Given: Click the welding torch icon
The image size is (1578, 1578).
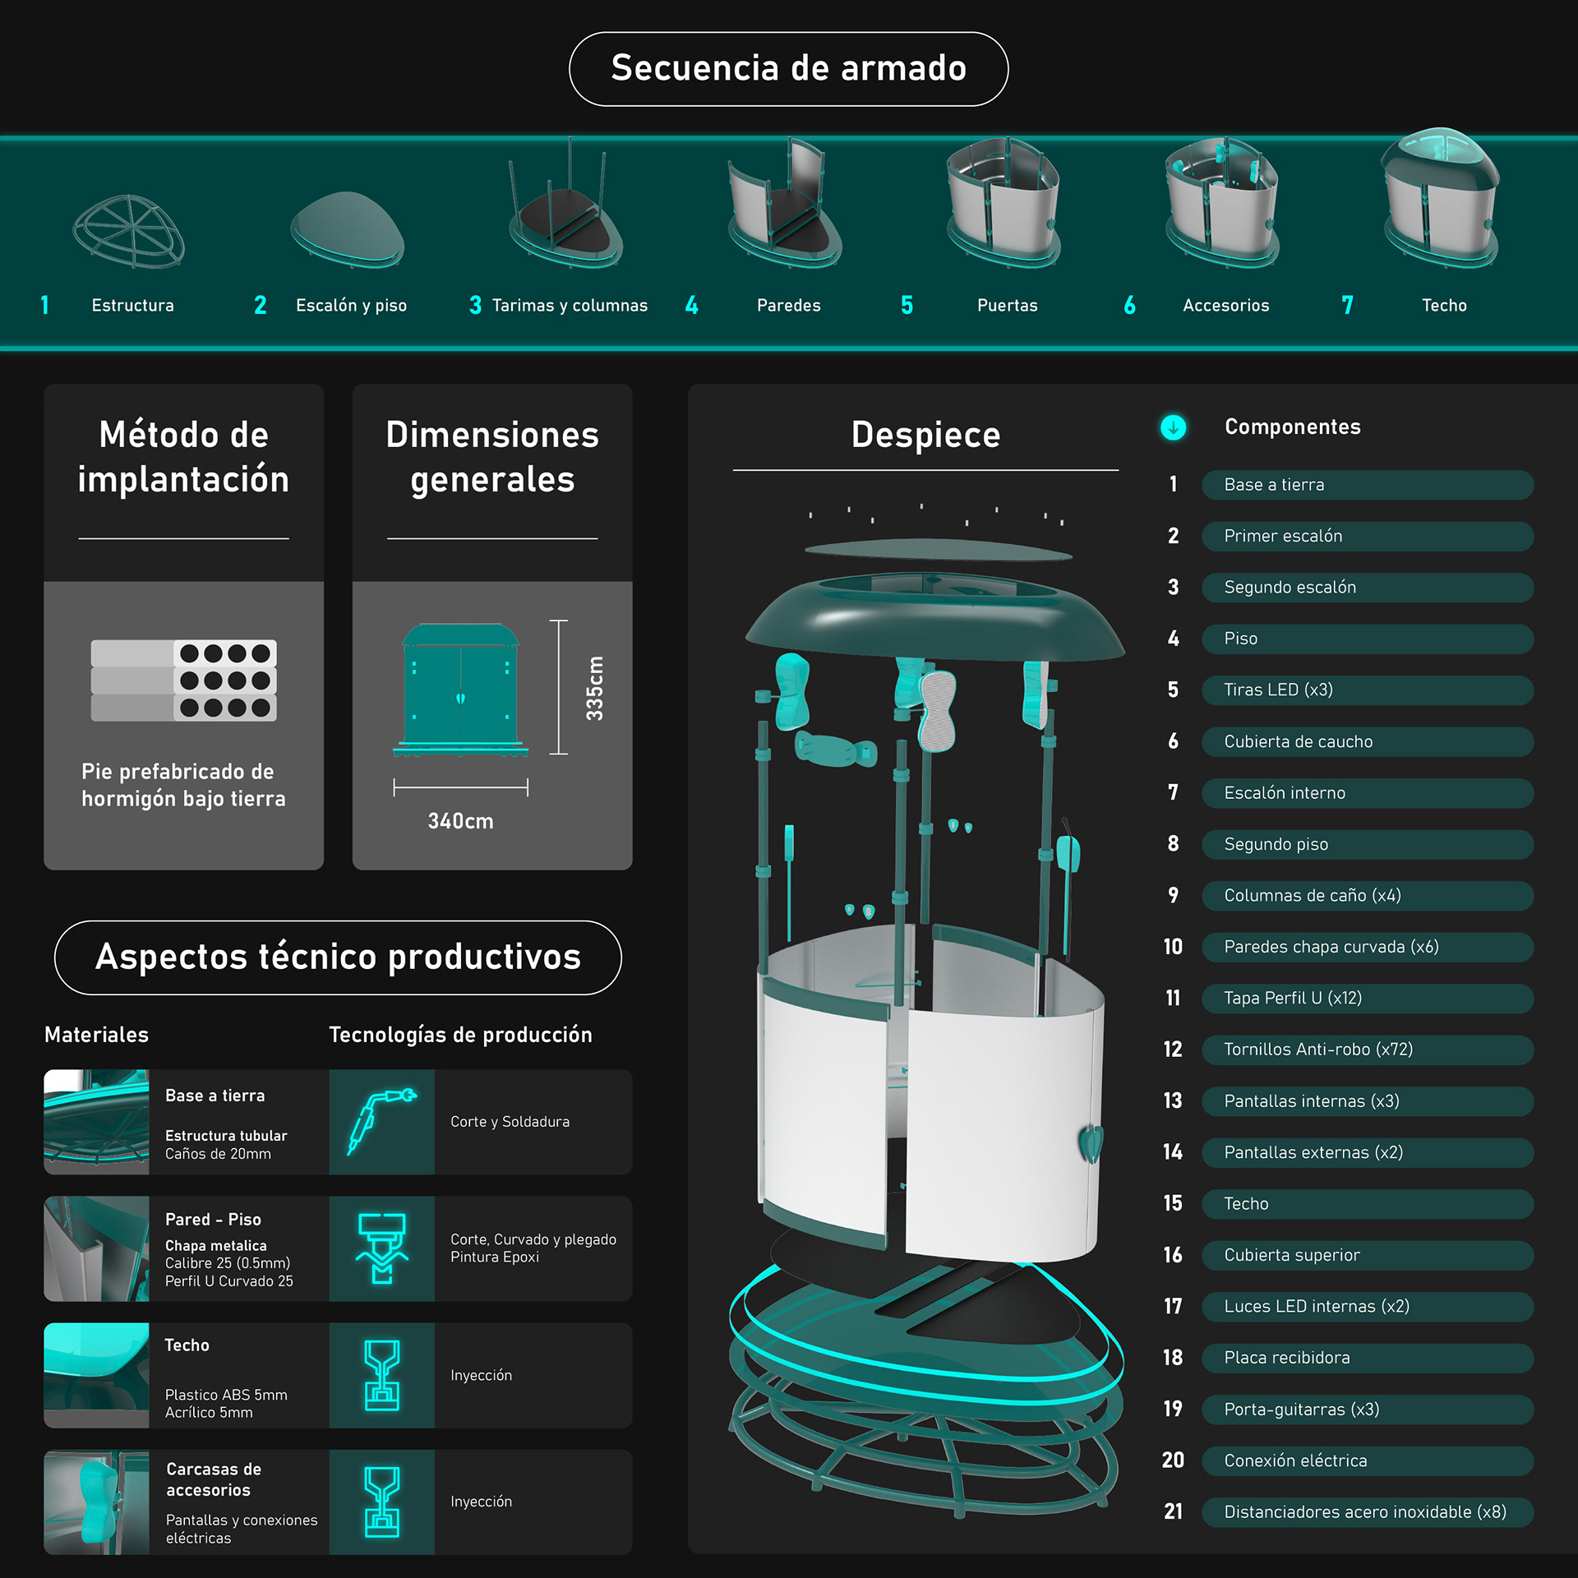Looking at the screenshot, I should 381,1122.
